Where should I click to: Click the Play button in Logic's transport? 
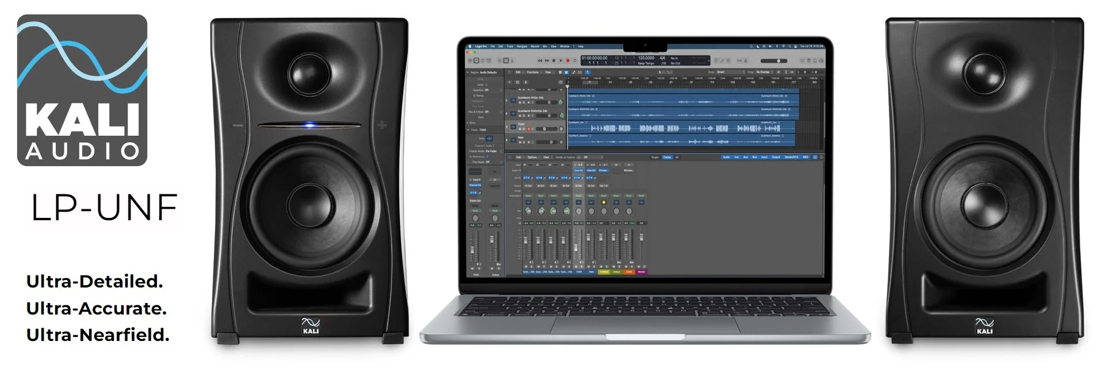pyautogui.click(x=561, y=60)
